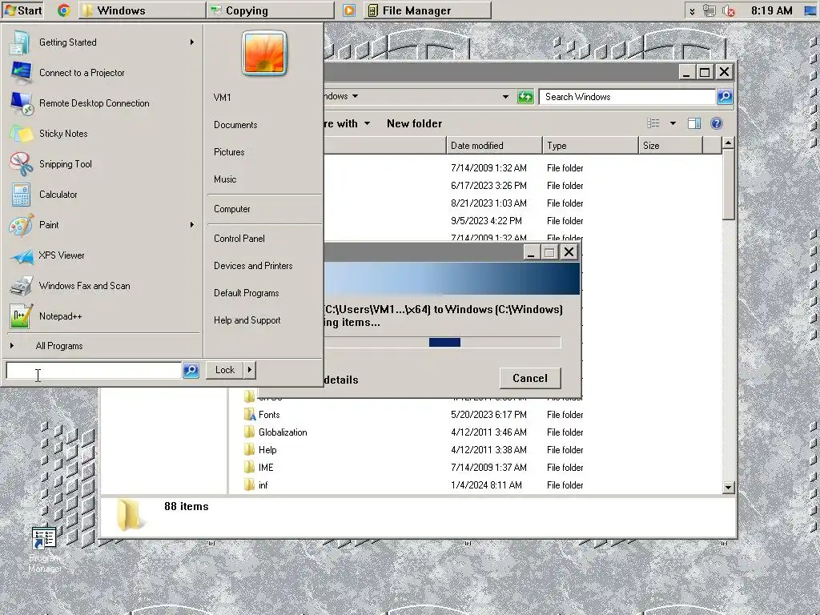Screen dimensions: 820x615
Task: Sort by Size column header
Action: pos(670,146)
